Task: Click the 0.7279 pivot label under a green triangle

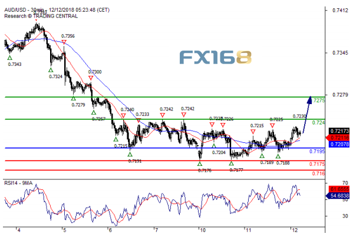Action: [x=78, y=105]
